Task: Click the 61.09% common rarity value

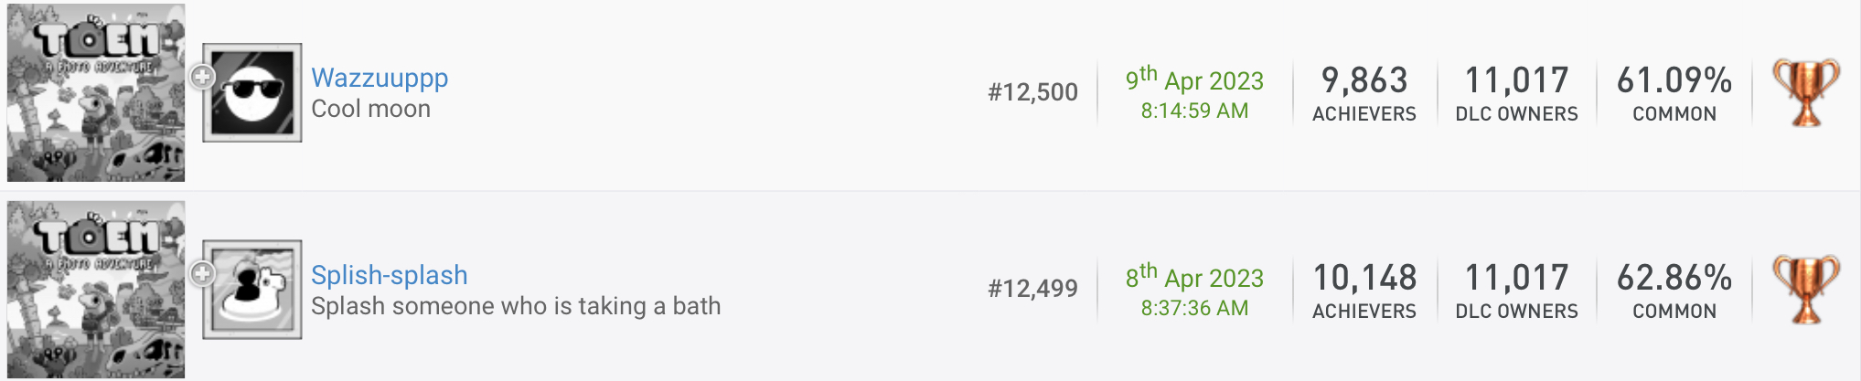Action: (x=1674, y=80)
